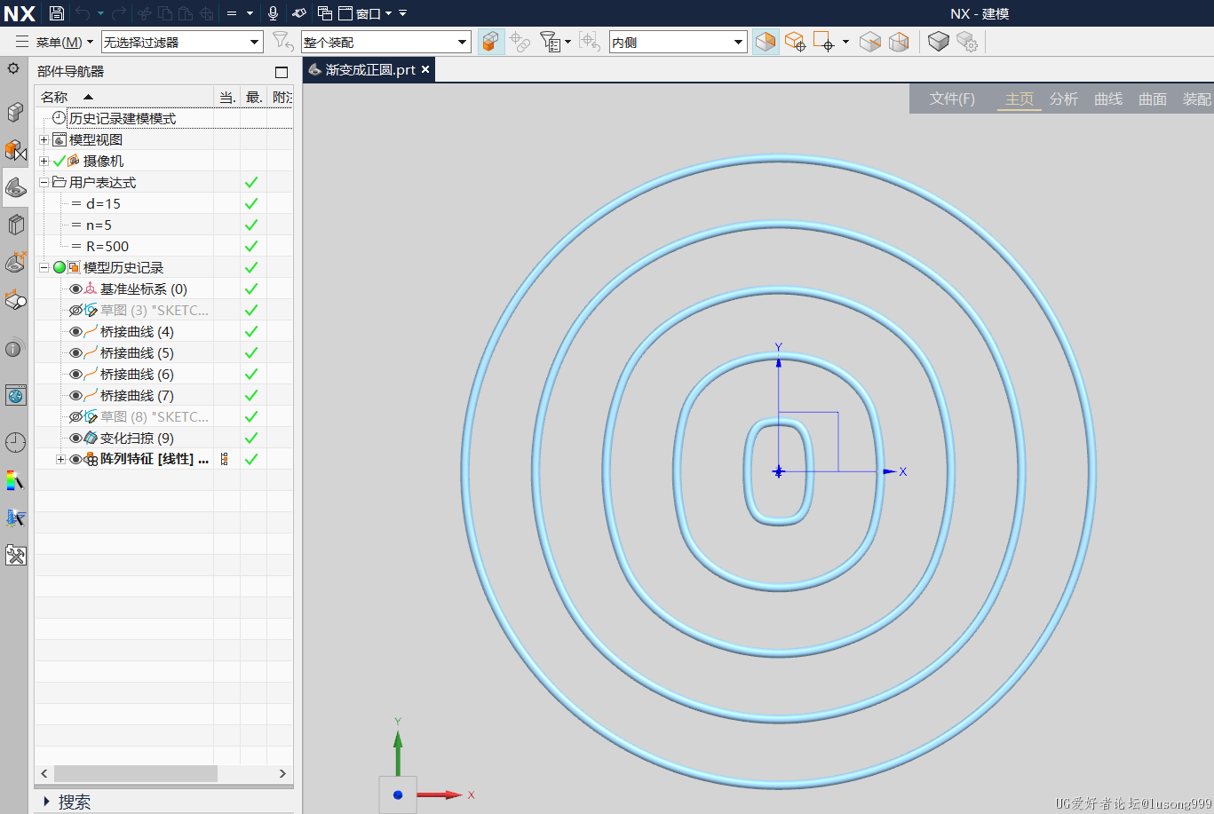The image size is (1214, 814).
Task: Click the microphone voice command icon
Action: tap(274, 13)
